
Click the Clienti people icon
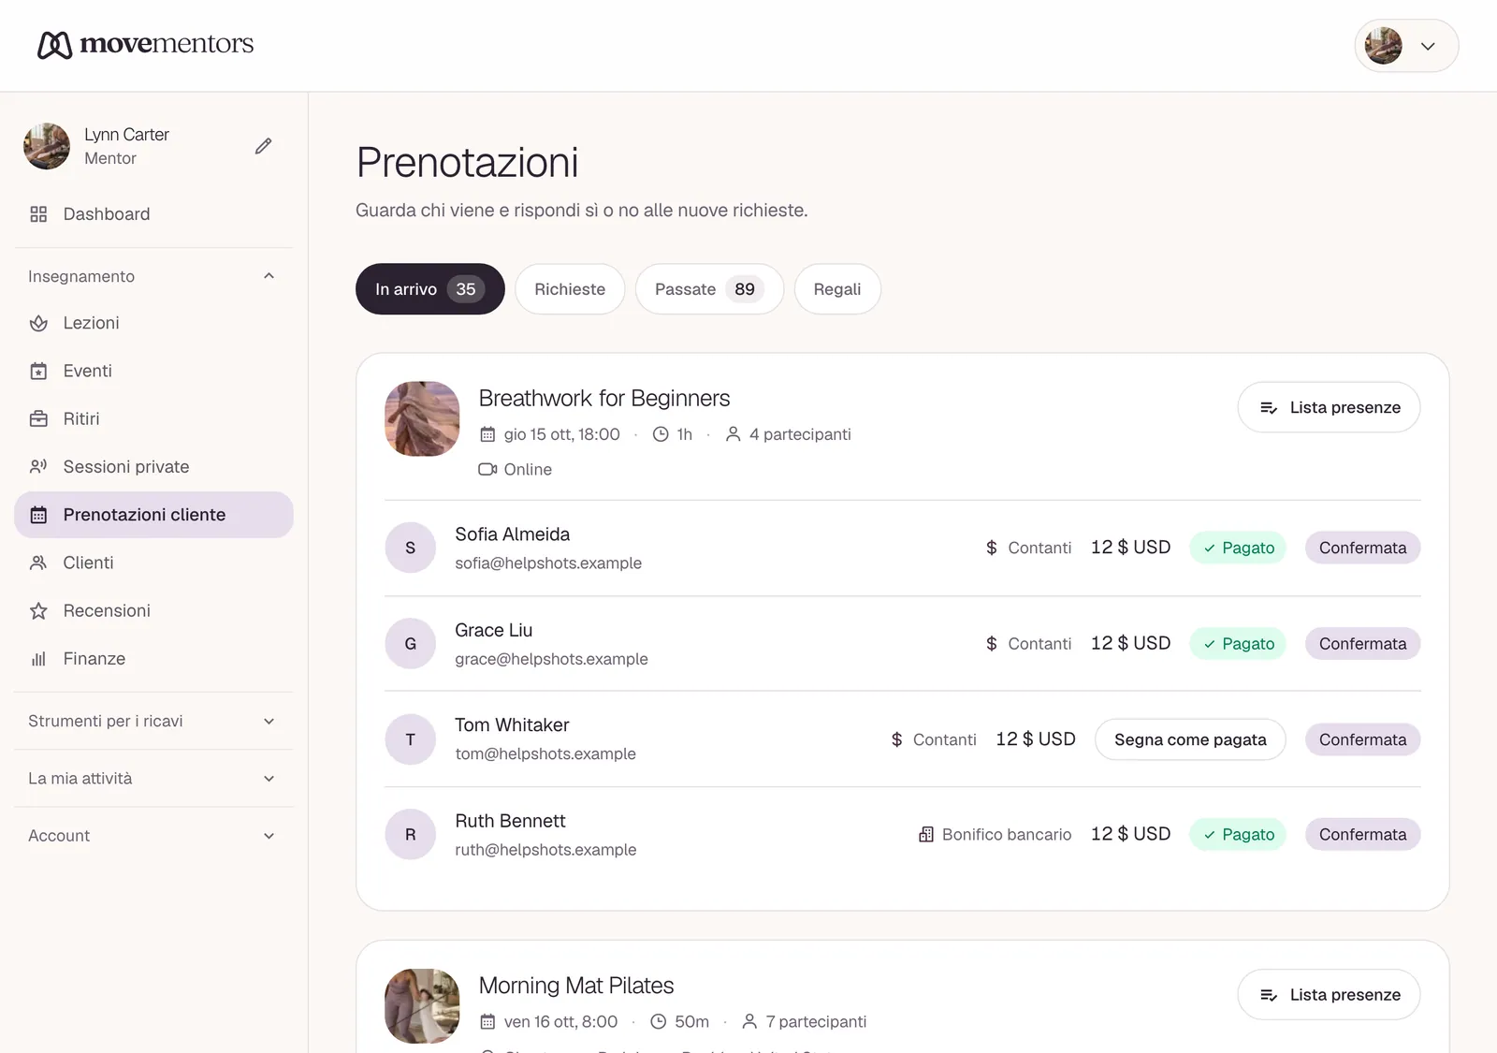[x=38, y=563]
